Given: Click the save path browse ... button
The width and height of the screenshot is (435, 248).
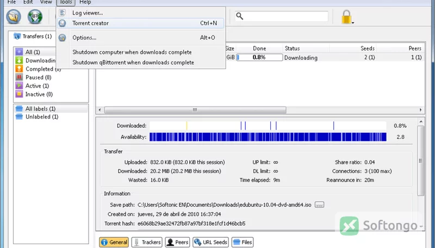Looking at the screenshot, I should tap(319, 204).
